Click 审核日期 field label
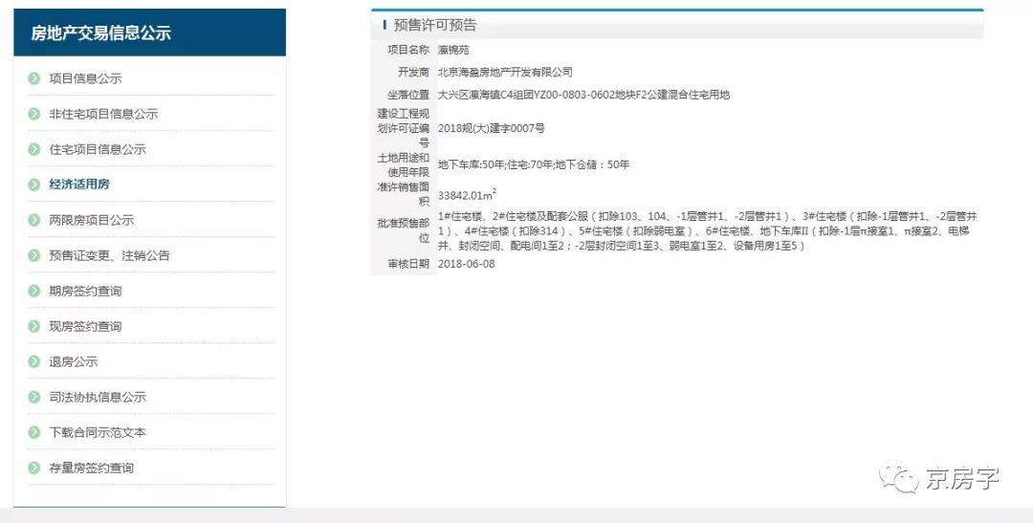1033x523 pixels. (408, 264)
